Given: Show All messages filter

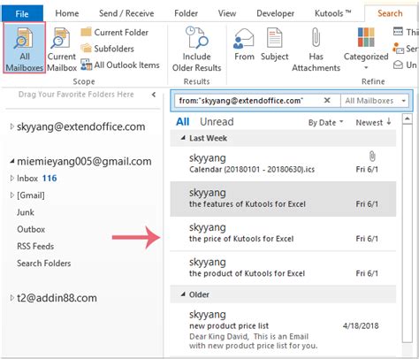Looking at the screenshot, I should point(182,122).
